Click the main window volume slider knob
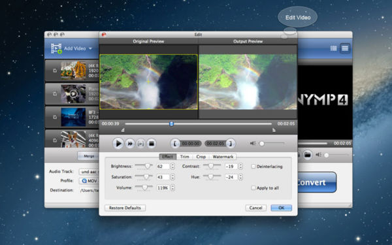 326,155
